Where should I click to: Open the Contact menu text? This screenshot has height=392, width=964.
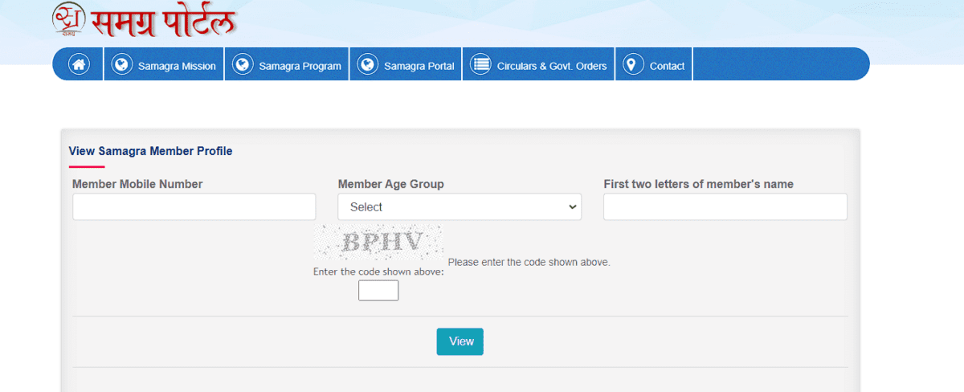pos(667,66)
